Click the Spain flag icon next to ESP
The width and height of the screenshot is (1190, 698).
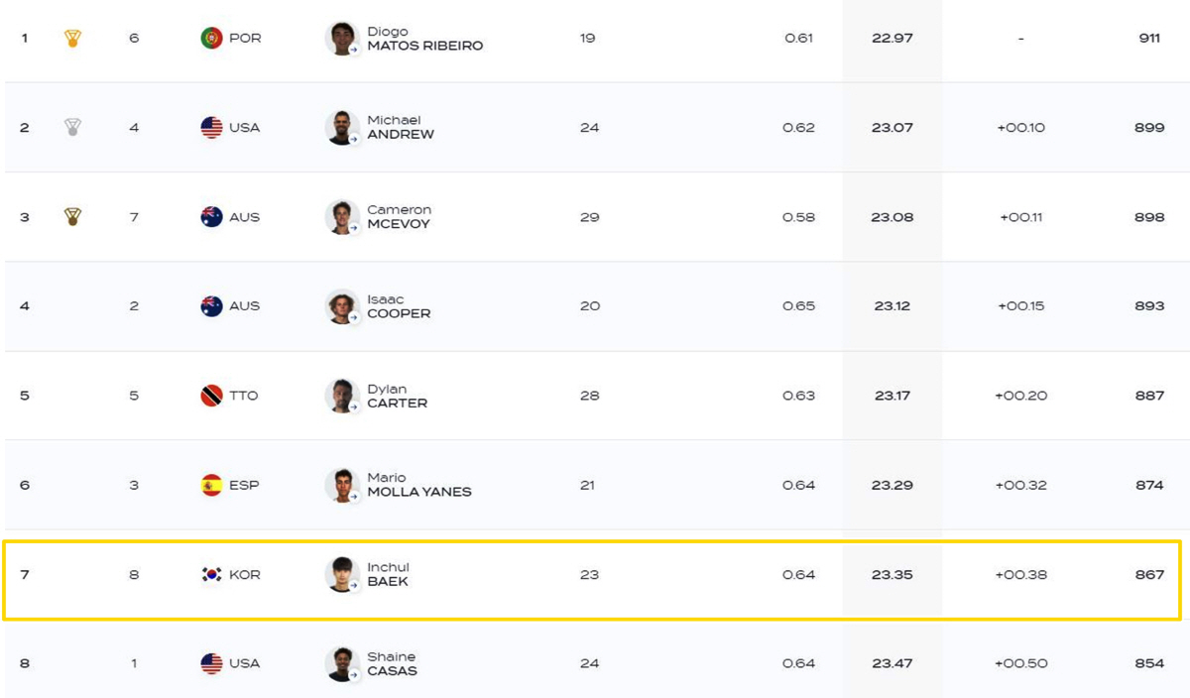pyautogui.click(x=211, y=485)
